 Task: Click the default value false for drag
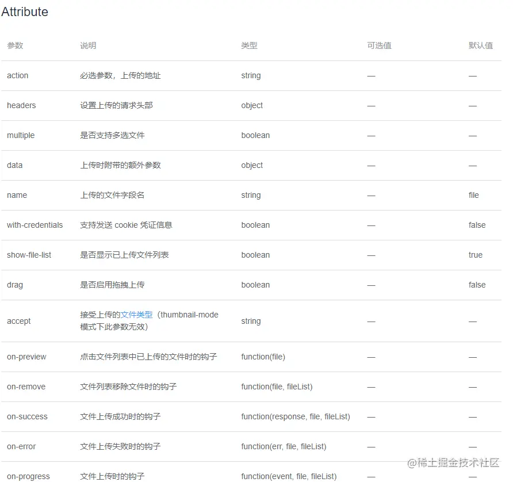coord(477,285)
